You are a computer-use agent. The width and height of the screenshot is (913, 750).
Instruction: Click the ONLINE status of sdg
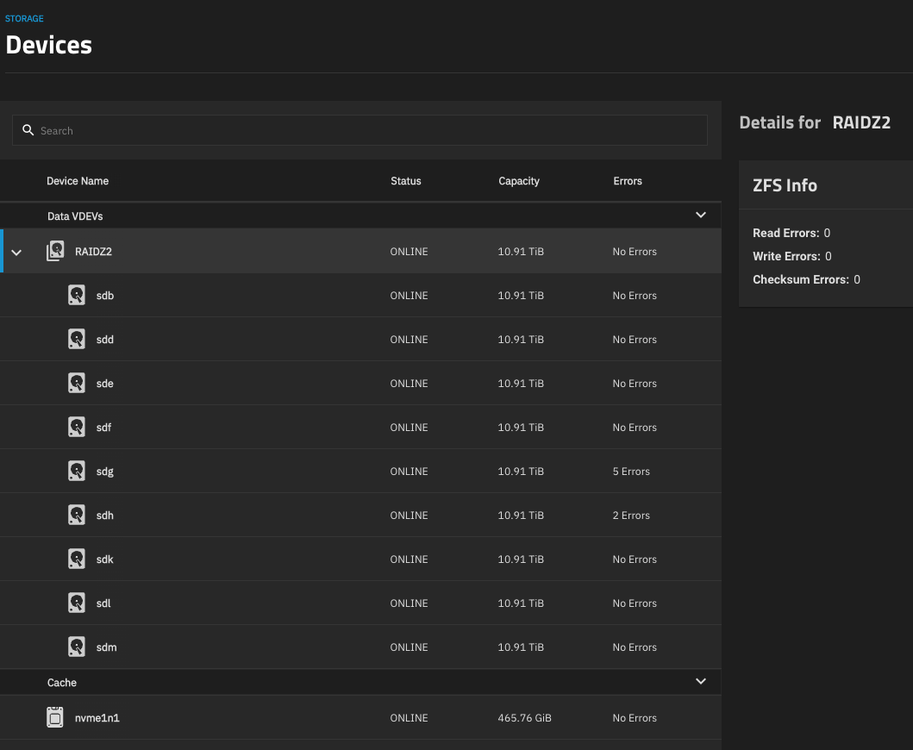click(x=409, y=471)
